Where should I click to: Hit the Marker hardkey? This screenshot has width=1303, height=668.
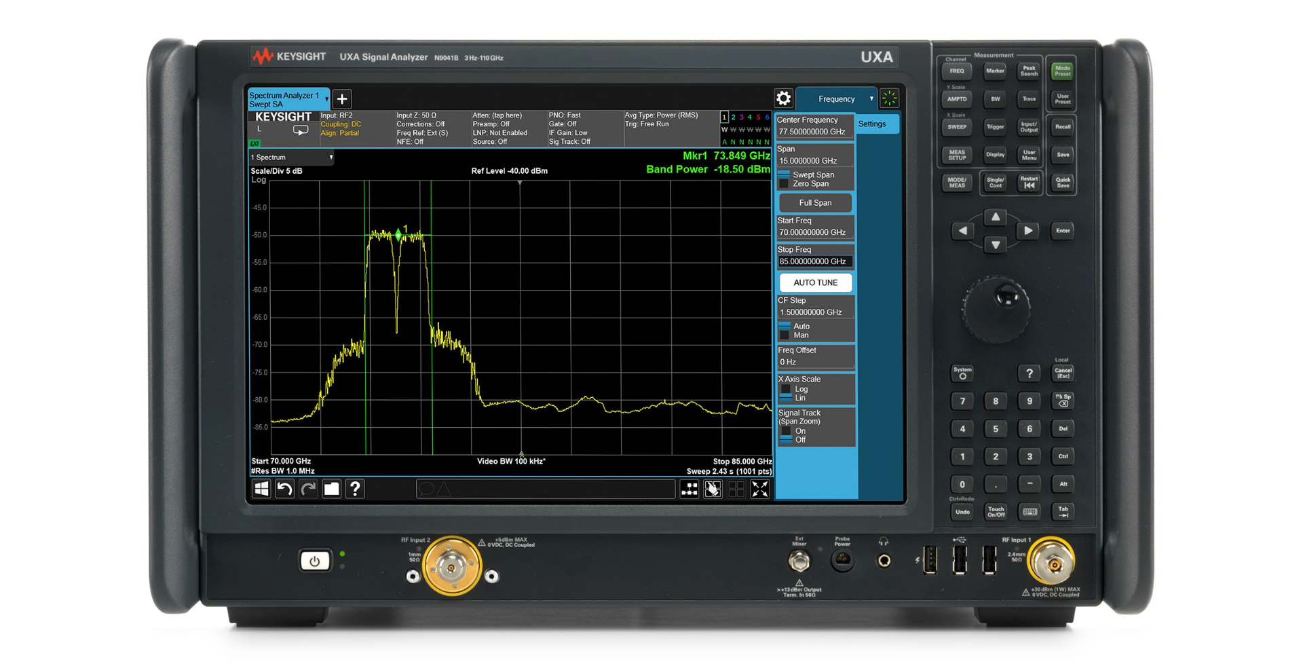coord(996,71)
